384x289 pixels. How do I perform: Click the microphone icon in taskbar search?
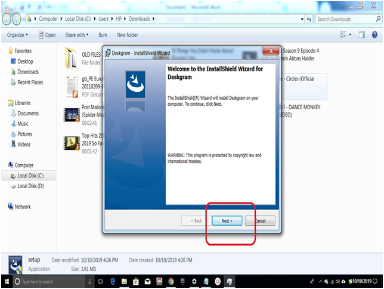pyautogui.click(x=90, y=281)
